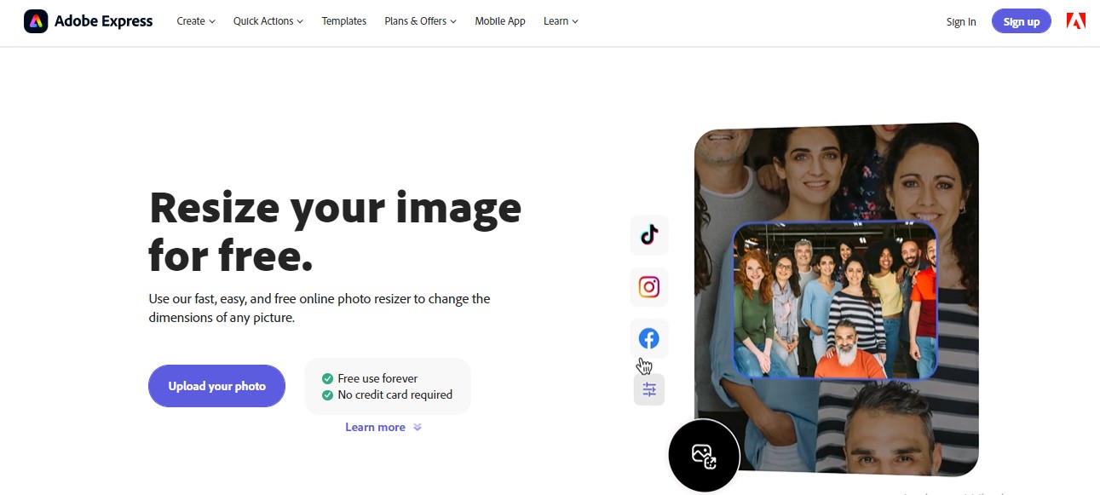Open the Quick Actions dropdown
The width and height of the screenshot is (1100, 495).
(x=267, y=20)
